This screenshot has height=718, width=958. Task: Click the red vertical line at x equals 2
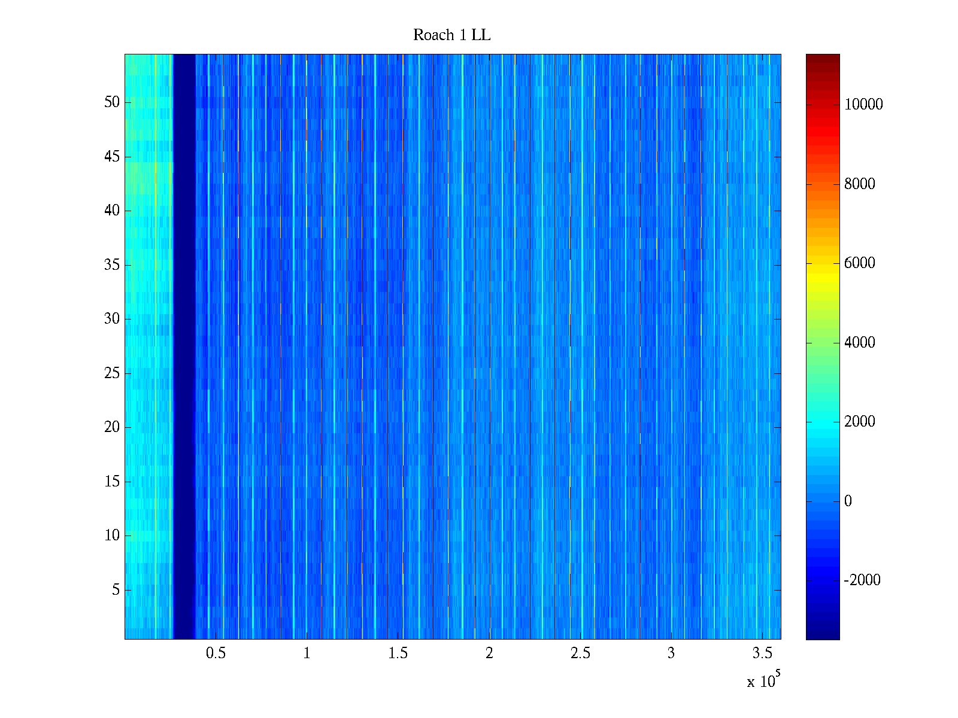click(490, 347)
